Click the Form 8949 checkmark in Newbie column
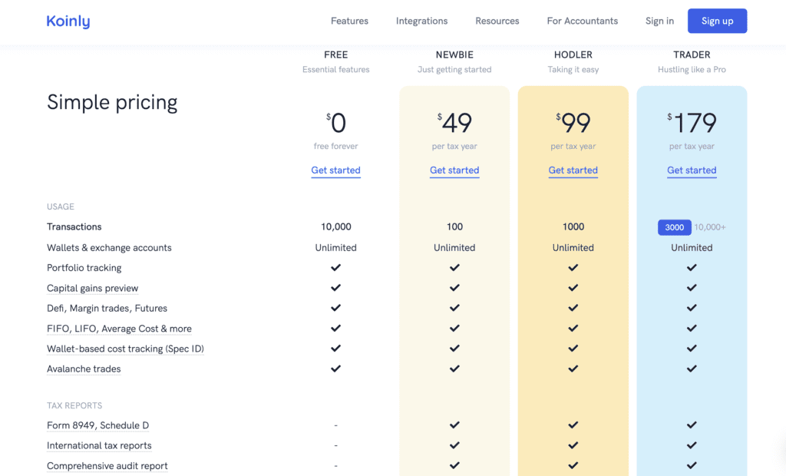 [x=454, y=425]
